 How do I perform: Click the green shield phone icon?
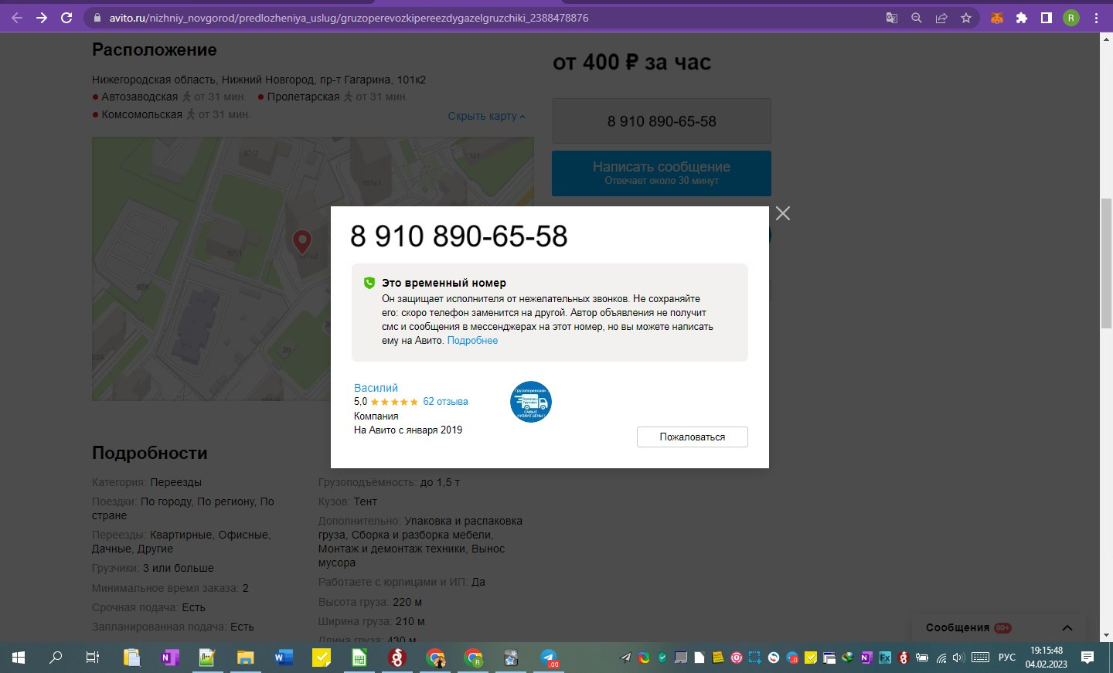pos(369,283)
